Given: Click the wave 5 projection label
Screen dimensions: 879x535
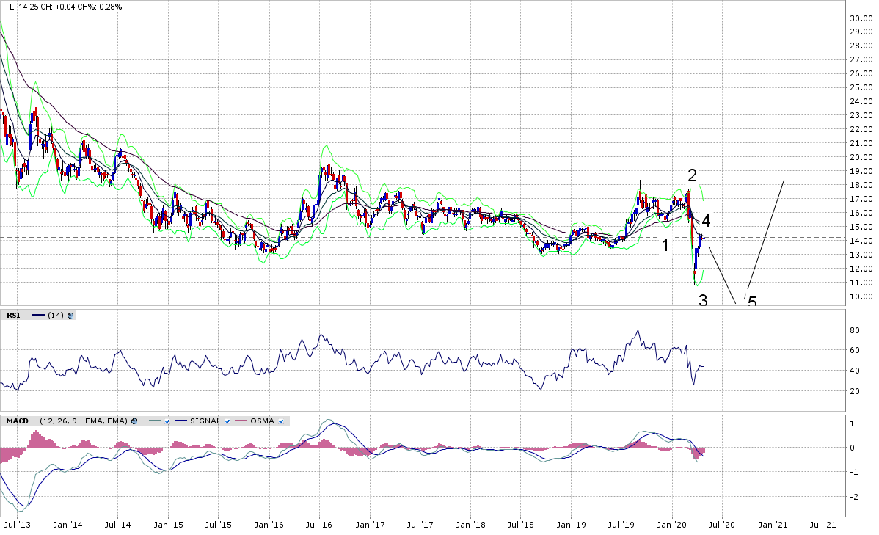Looking at the screenshot, I should pyautogui.click(x=752, y=302).
